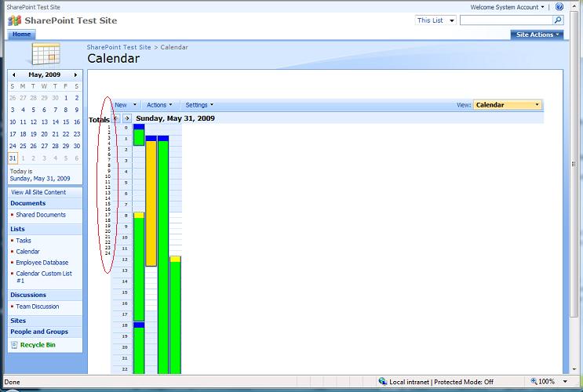Click the SharePoint site logo icon
Viewport: 583px width, 392px height.
[14, 20]
